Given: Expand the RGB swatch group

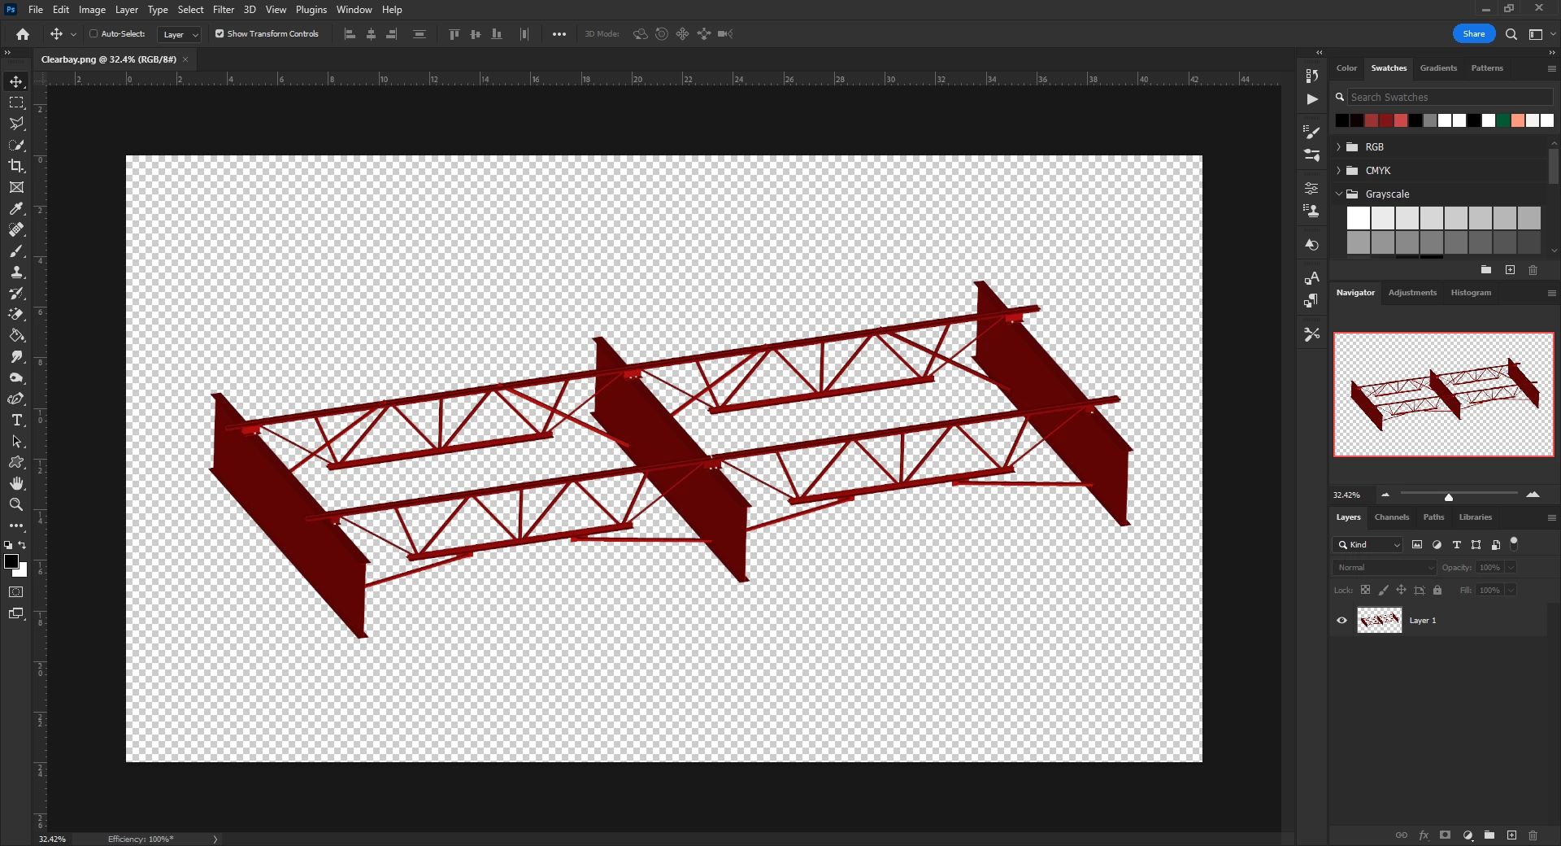Looking at the screenshot, I should point(1339,147).
